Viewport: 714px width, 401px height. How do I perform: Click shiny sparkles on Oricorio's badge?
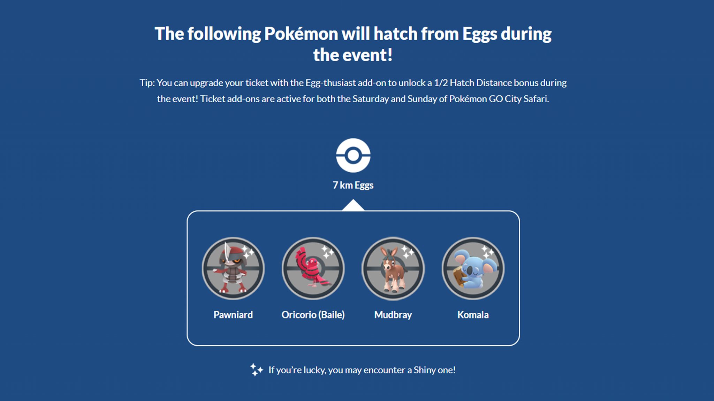click(328, 251)
